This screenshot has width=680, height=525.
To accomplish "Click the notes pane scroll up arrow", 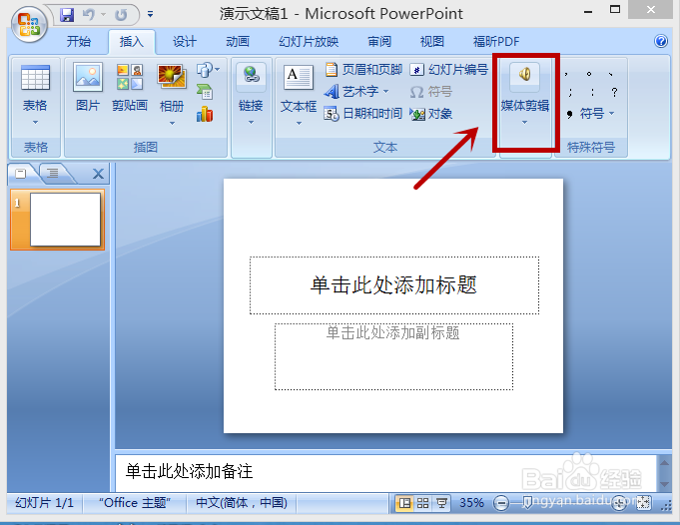I will click(665, 462).
